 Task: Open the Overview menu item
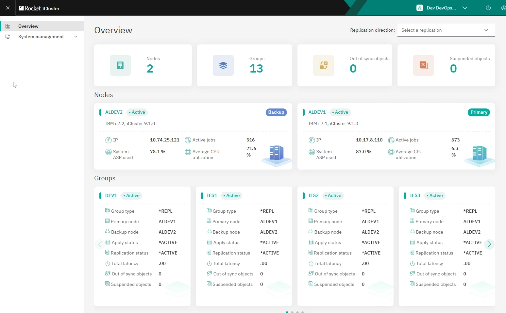pos(42,26)
